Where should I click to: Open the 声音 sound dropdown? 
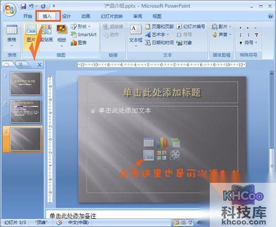[x=221, y=34]
